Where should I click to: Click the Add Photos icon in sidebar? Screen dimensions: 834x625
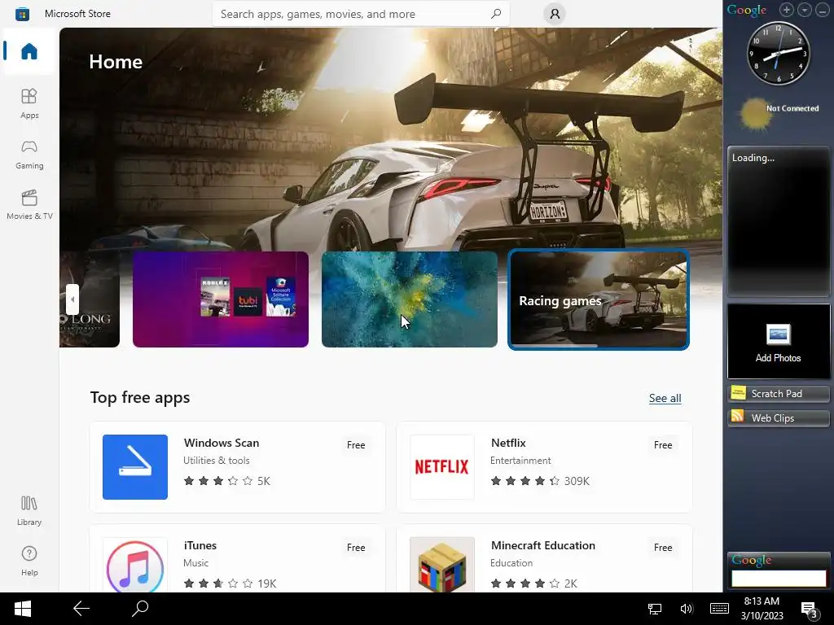778,334
